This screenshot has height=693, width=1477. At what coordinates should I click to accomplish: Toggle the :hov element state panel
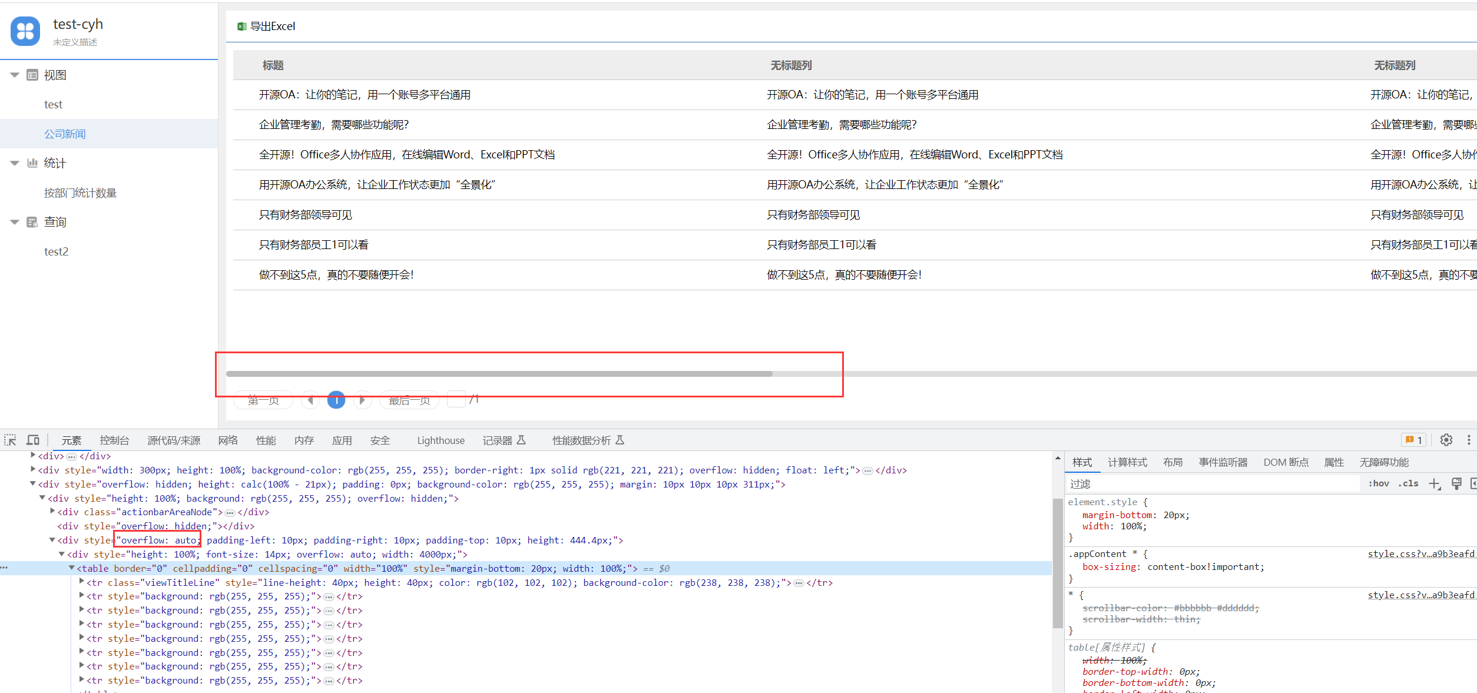(x=1379, y=483)
